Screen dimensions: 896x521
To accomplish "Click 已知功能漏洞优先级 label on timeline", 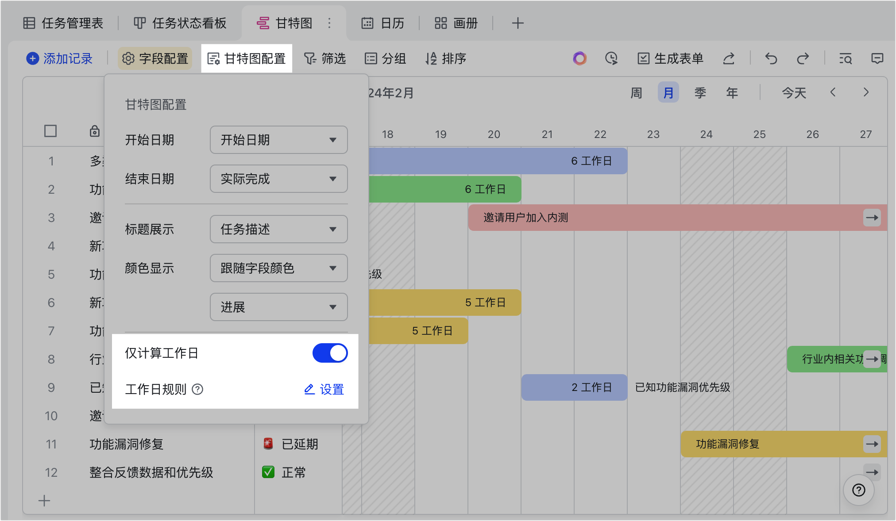I will click(683, 387).
